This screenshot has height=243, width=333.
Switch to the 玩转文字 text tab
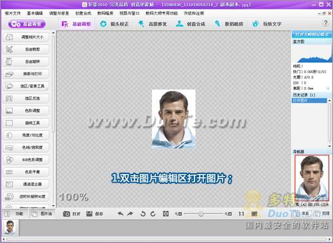(x=267, y=24)
